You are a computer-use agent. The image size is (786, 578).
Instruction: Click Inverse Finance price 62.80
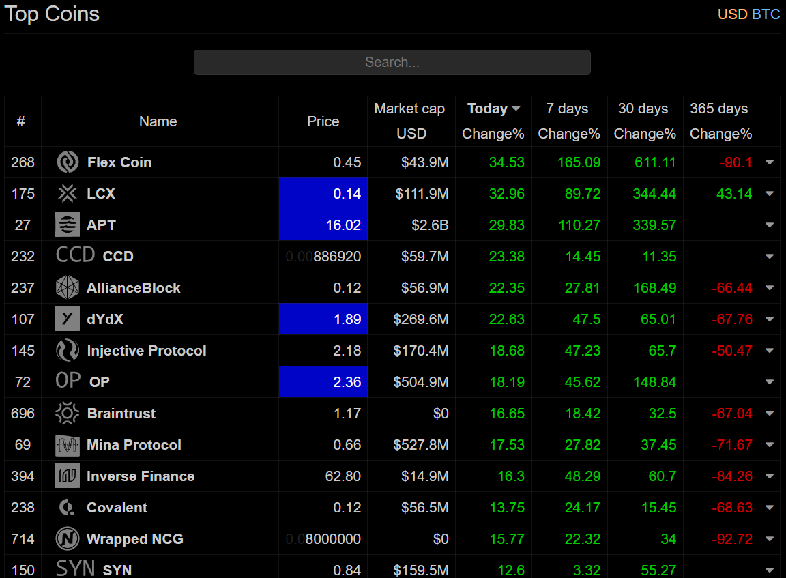click(343, 476)
